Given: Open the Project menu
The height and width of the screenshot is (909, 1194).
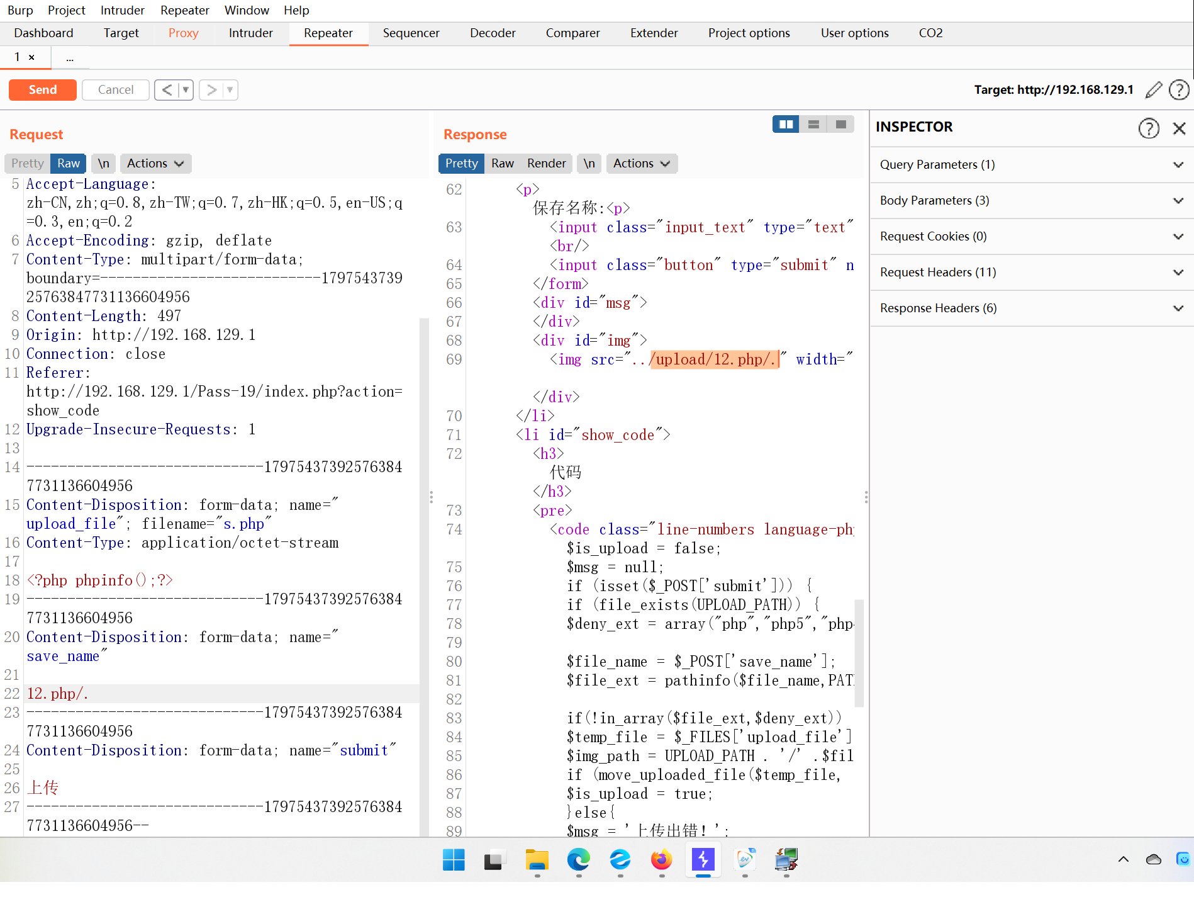Looking at the screenshot, I should pyautogui.click(x=67, y=10).
